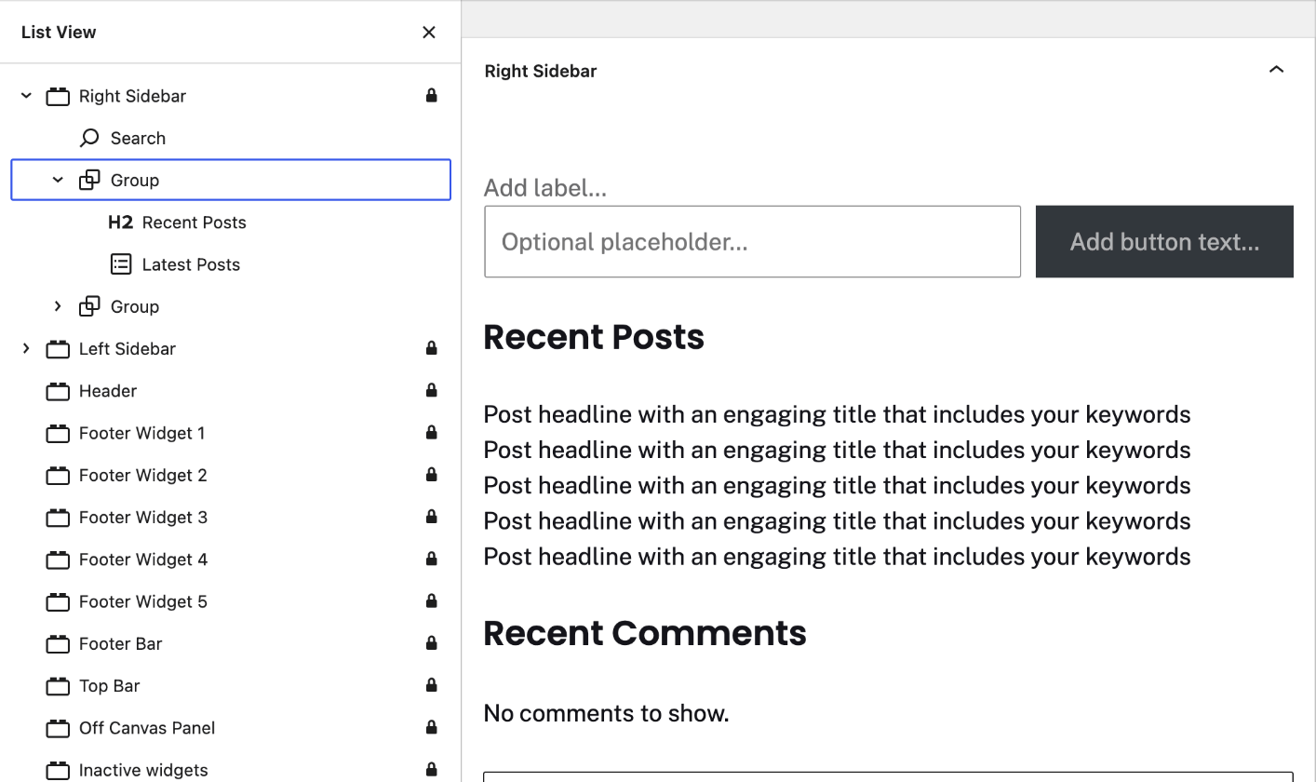Click the Off Canvas Panel area icon

pos(58,728)
